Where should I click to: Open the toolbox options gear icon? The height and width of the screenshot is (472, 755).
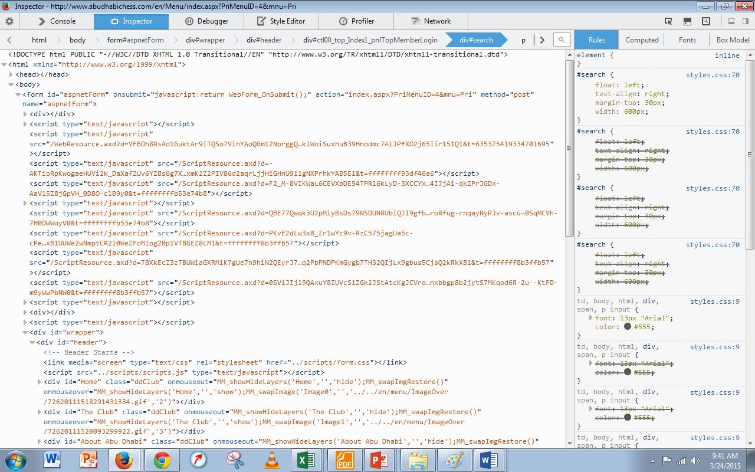pos(9,21)
